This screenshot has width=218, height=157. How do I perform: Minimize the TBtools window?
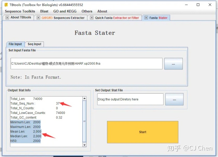(187, 5)
